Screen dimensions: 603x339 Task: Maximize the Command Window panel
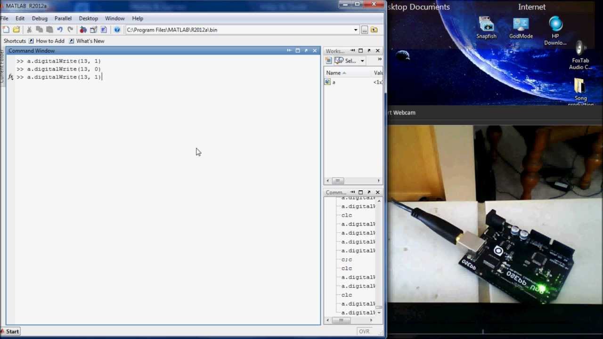[298, 50]
